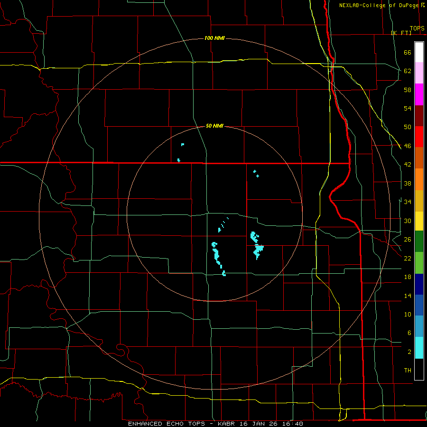The width and height of the screenshot is (427, 427).
Task: Click the '100 NMI' range ring label
Action: coord(214,38)
